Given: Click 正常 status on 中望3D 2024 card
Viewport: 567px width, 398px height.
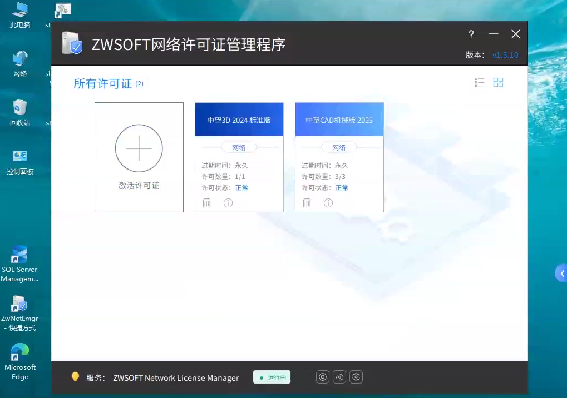Looking at the screenshot, I should click(x=241, y=187).
